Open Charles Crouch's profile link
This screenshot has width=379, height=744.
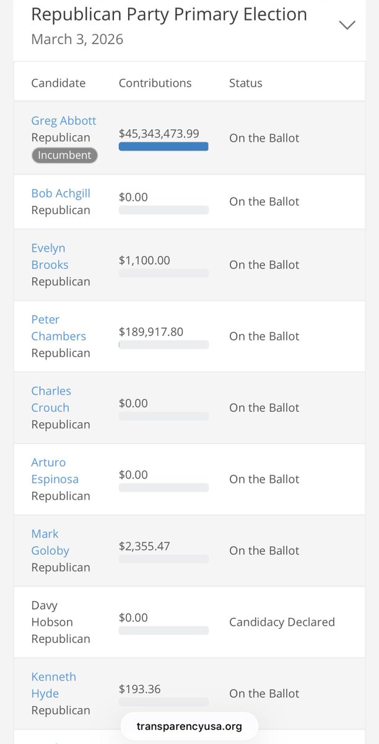(x=51, y=399)
